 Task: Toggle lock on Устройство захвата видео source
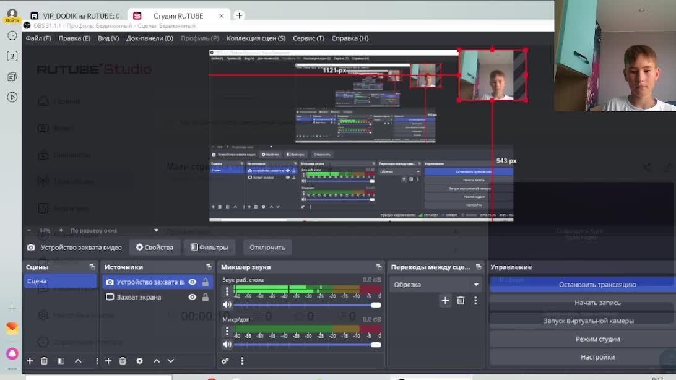coord(206,282)
